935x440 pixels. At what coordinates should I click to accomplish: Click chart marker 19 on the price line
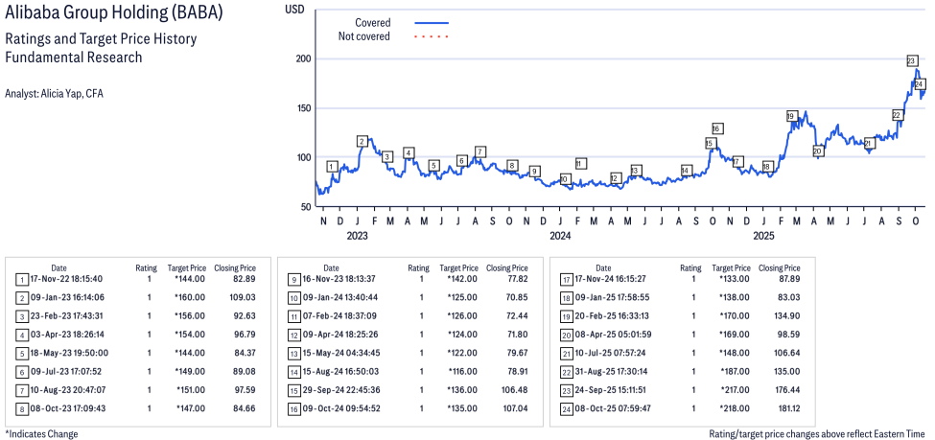791,116
